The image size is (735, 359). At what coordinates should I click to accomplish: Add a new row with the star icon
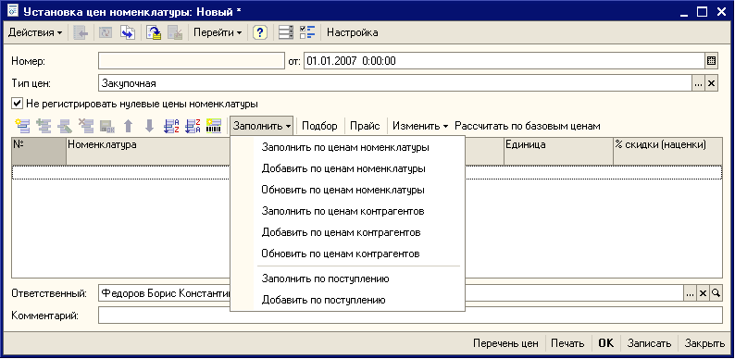(22, 126)
